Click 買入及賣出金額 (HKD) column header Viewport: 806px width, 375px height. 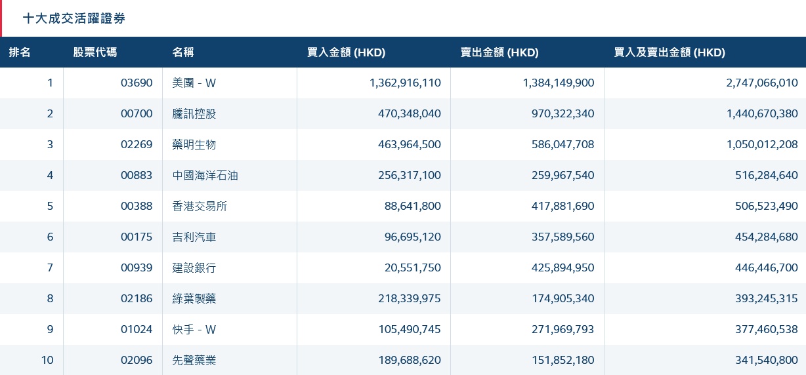(x=669, y=53)
